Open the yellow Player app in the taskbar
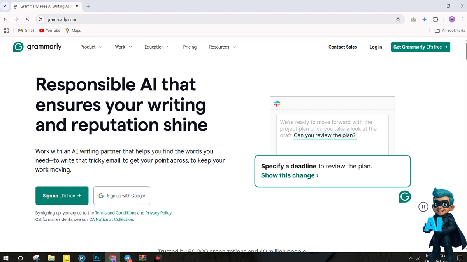 pyautogui.click(x=67, y=258)
